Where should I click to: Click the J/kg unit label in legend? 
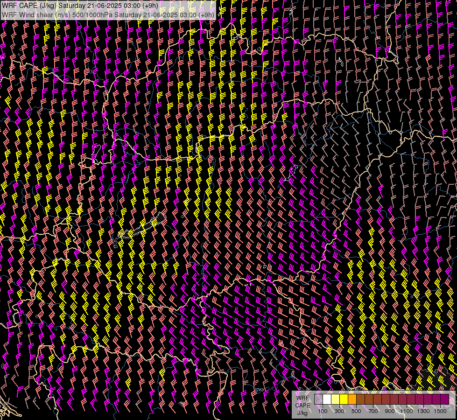tap(302, 413)
